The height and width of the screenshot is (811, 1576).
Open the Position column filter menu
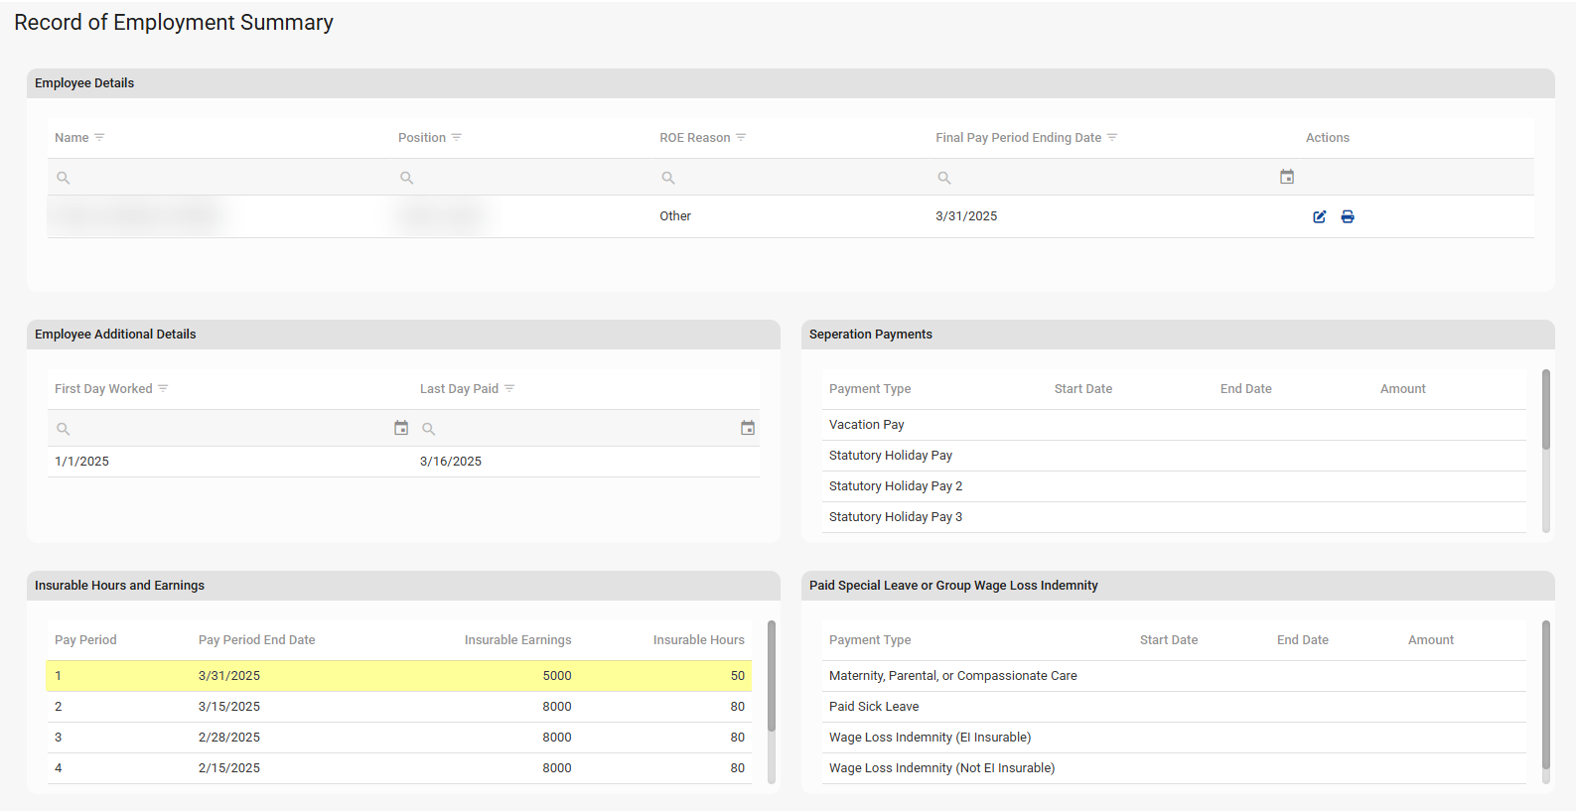tap(457, 137)
